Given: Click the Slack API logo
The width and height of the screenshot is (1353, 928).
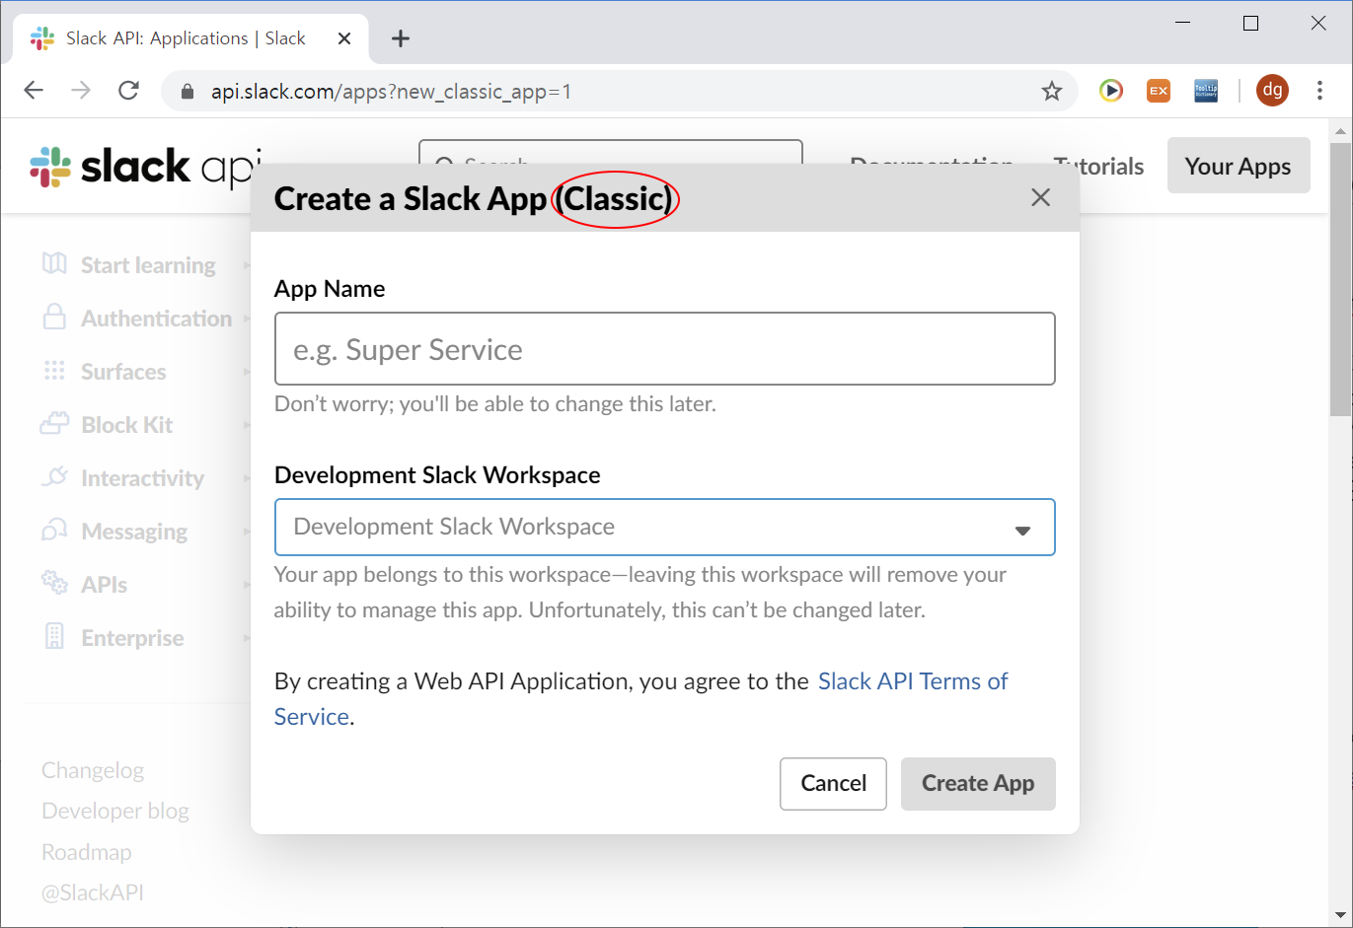Looking at the screenshot, I should tap(145, 166).
